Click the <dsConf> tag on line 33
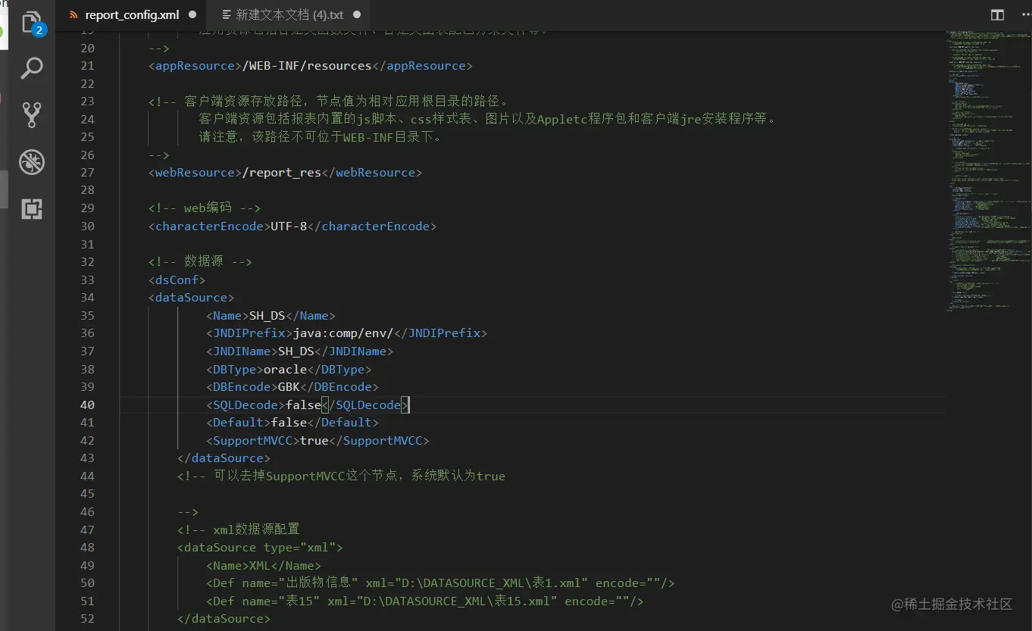Image resolution: width=1032 pixels, height=631 pixels. (177, 280)
